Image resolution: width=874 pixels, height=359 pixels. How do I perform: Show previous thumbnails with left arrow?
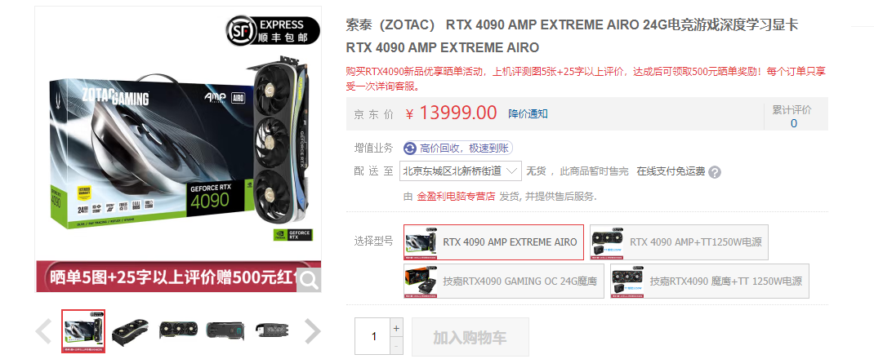(44, 331)
